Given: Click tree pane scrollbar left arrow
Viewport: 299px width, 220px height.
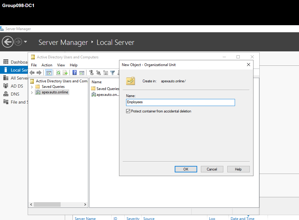Looking at the screenshot, I should click(31, 204).
